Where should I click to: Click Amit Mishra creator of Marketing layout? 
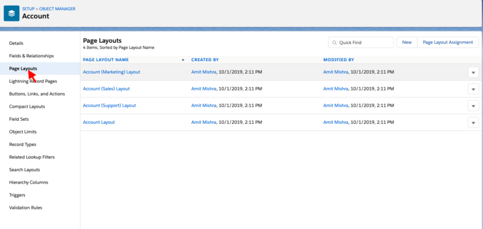[204, 72]
